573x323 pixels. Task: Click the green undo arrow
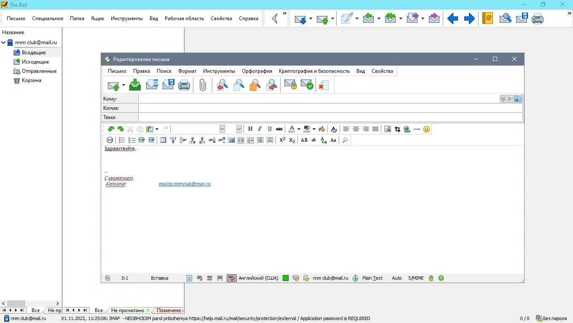pyautogui.click(x=111, y=129)
